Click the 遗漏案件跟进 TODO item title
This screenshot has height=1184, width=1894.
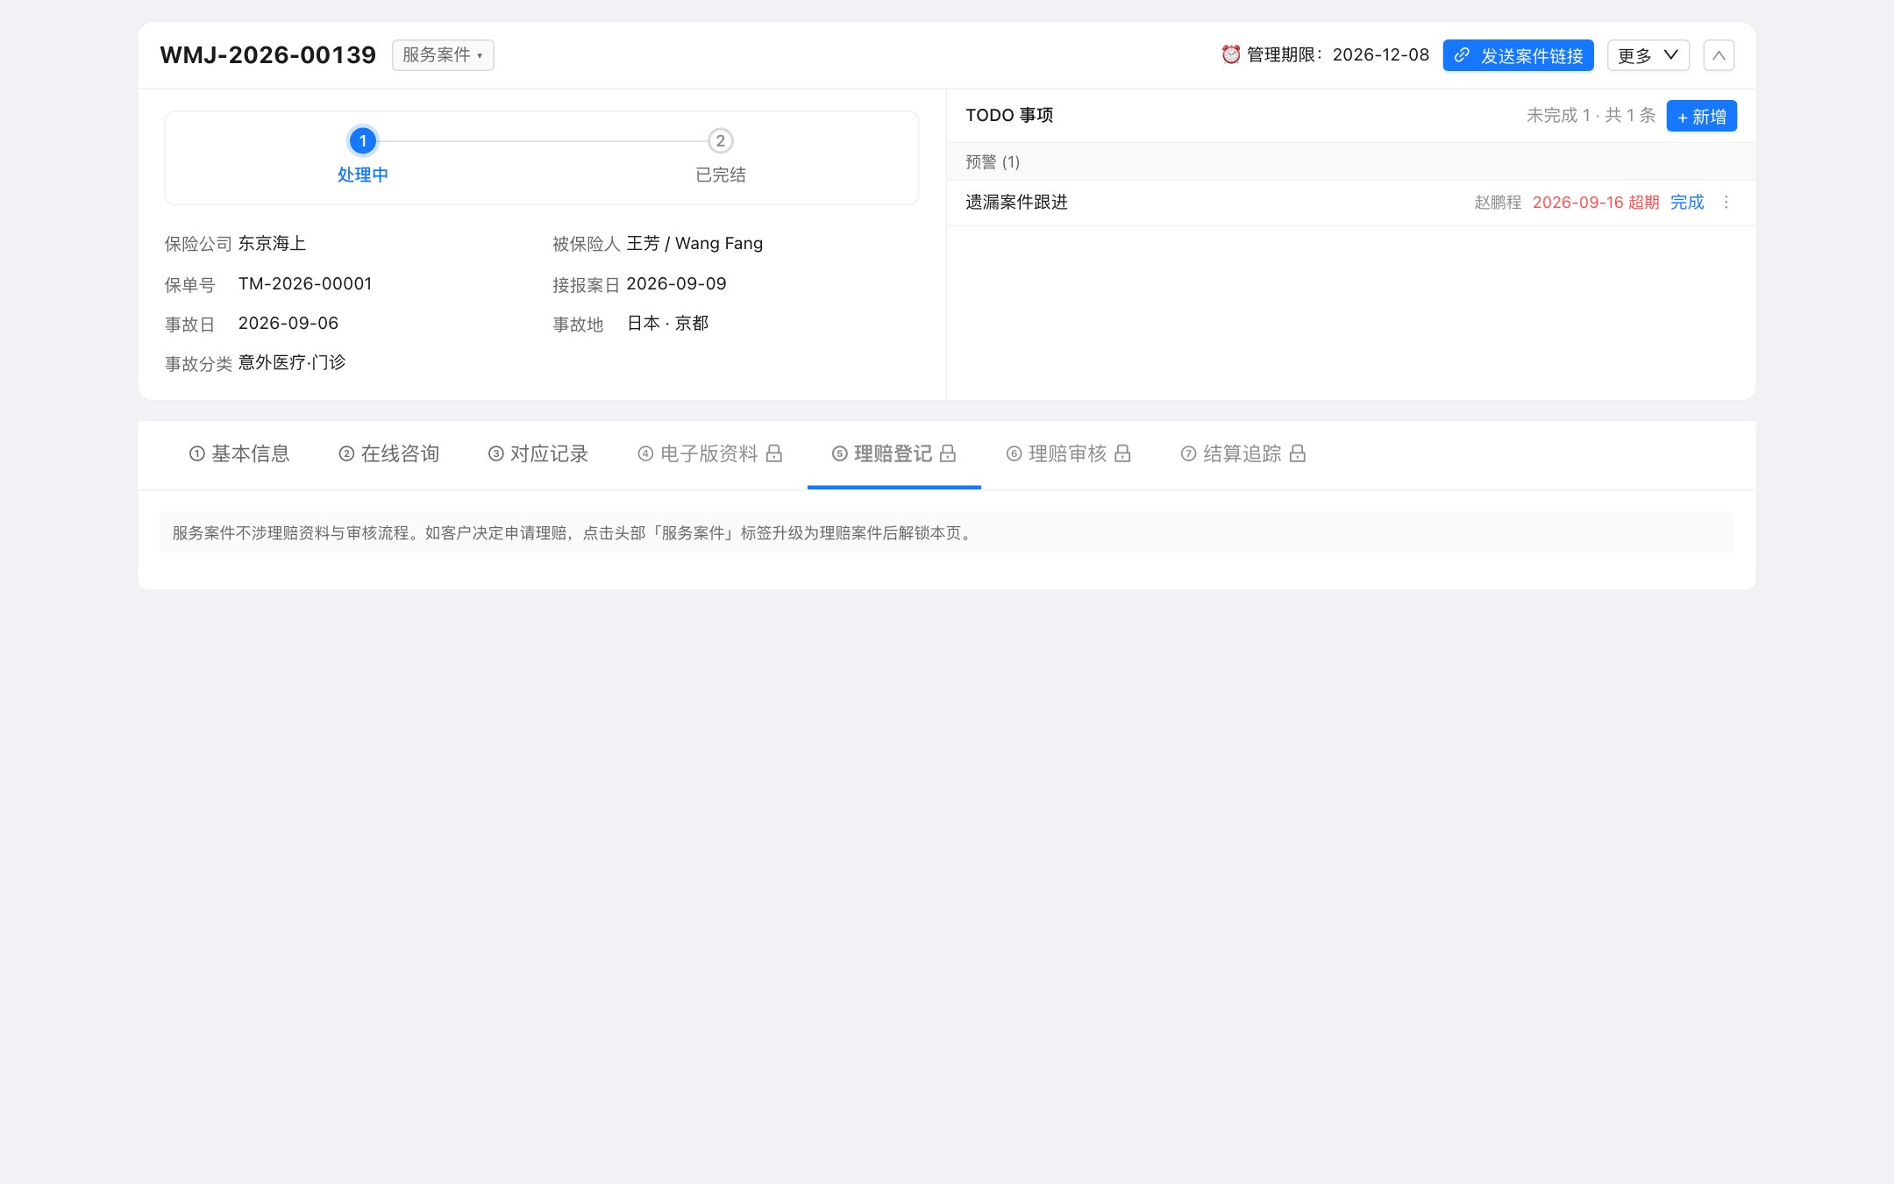click(1016, 203)
